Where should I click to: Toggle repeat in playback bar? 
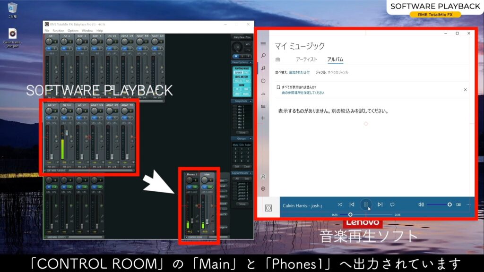[392, 204]
